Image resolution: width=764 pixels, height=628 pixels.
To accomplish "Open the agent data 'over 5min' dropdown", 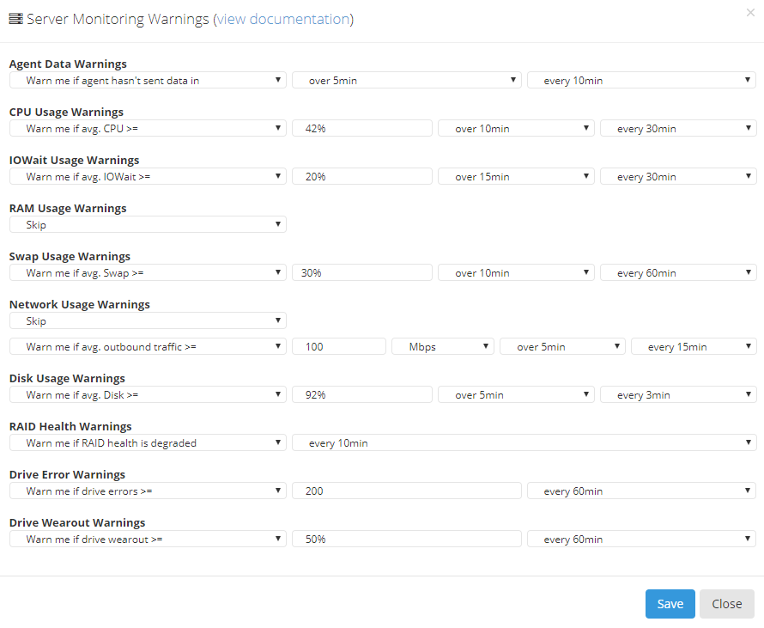I will pos(407,81).
